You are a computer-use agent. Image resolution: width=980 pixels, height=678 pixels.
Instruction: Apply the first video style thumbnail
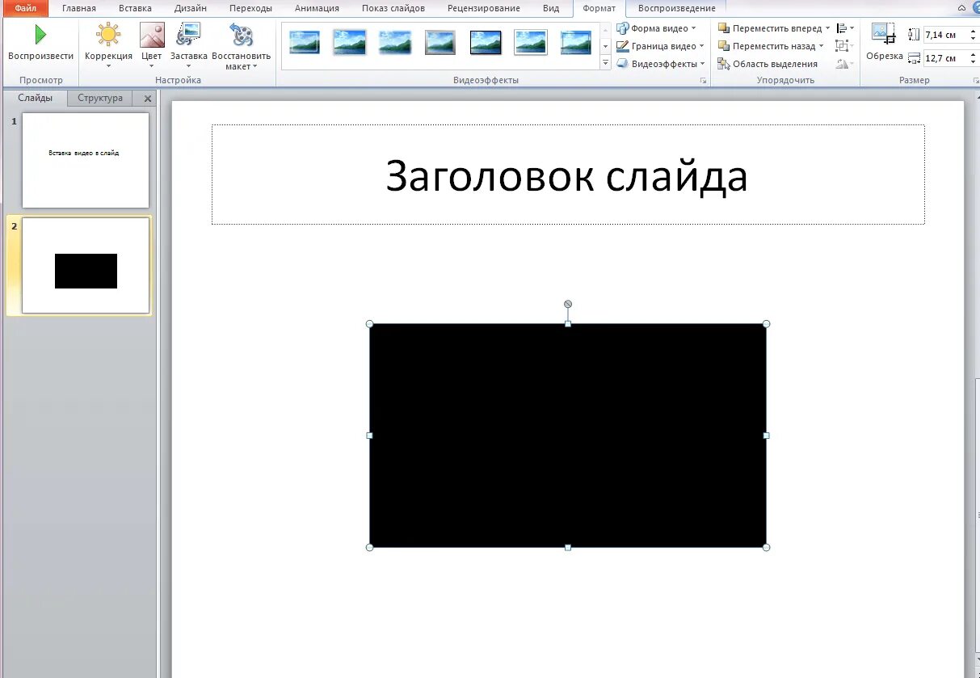pyautogui.click(x=305, y=42)
